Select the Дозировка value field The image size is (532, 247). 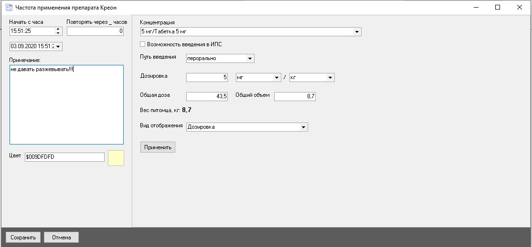click(207, 78)
